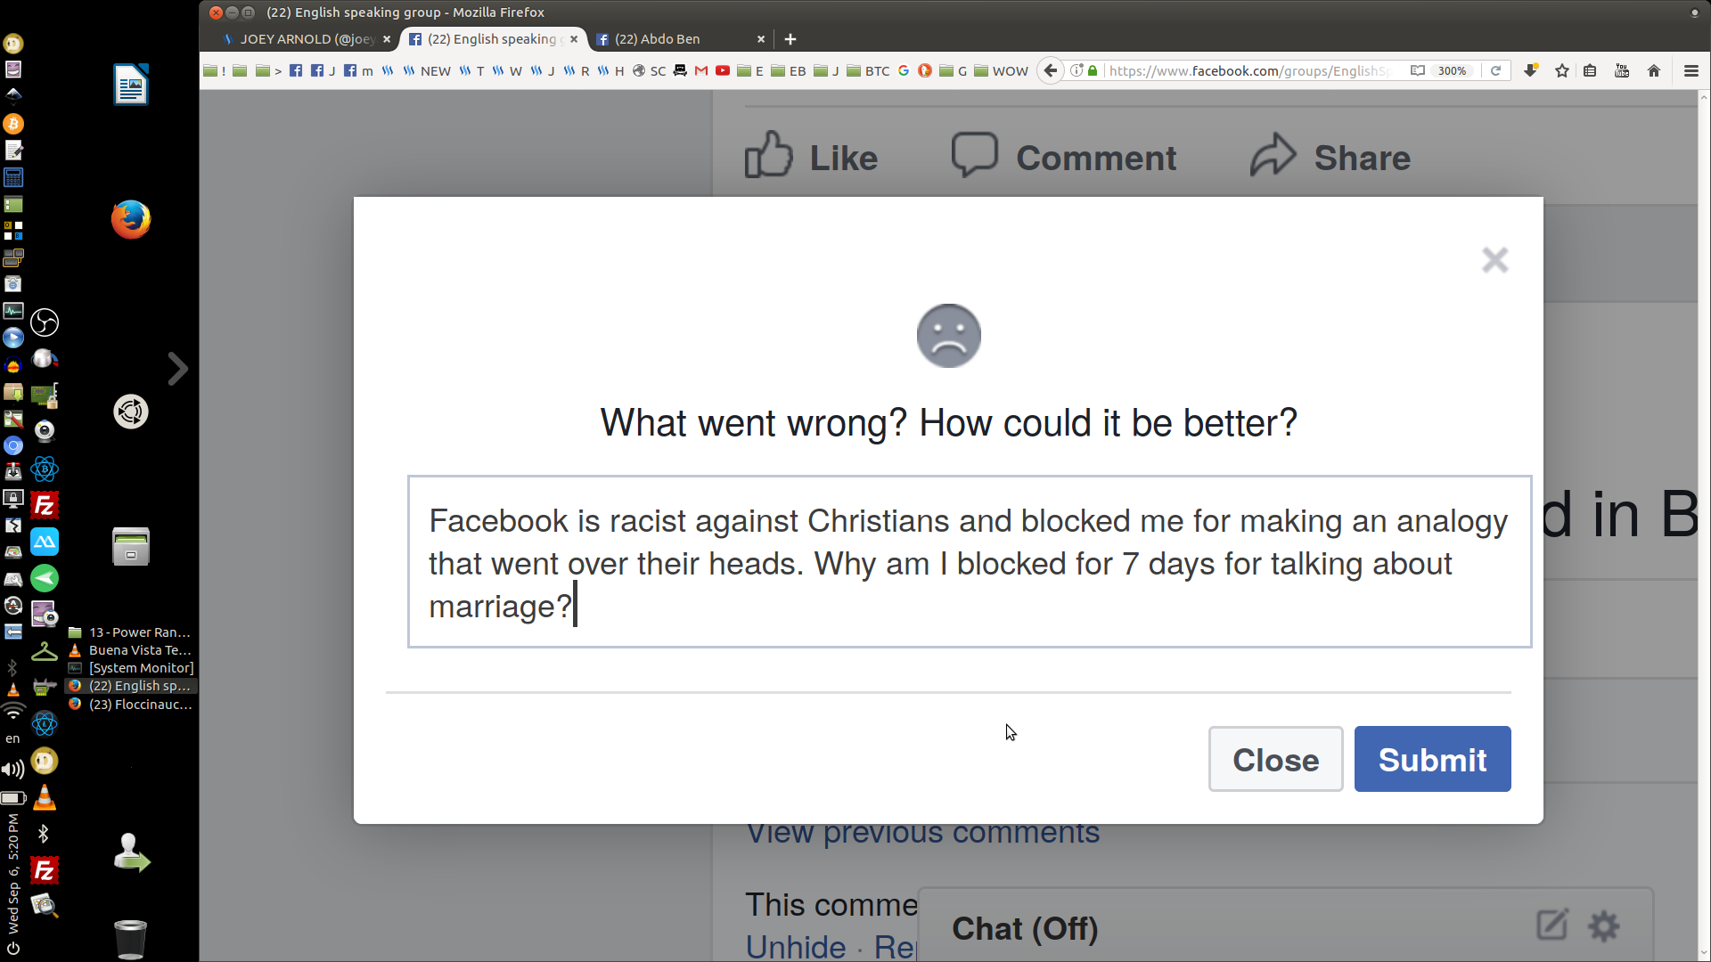Click the Close button in dialog
Image resolution: width=1711 pixels, height=962 pixels.
(x=1275, y=759)
